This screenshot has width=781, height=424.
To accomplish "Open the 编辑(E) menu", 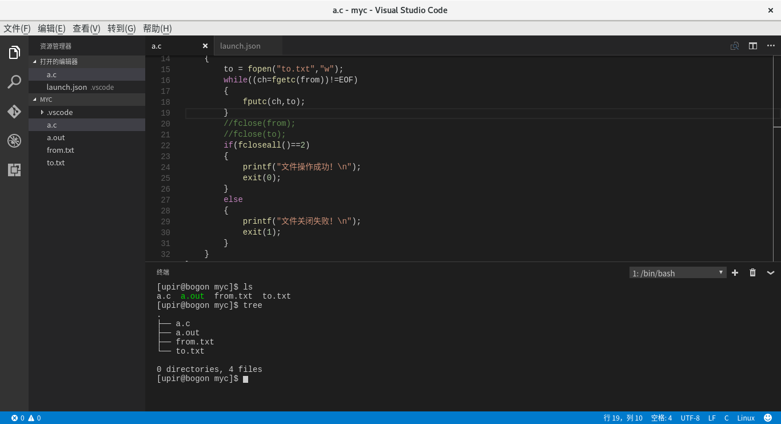I will (51, 28).
